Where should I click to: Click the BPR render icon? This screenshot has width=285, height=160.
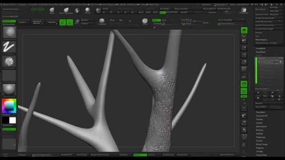tap(244, 31)
